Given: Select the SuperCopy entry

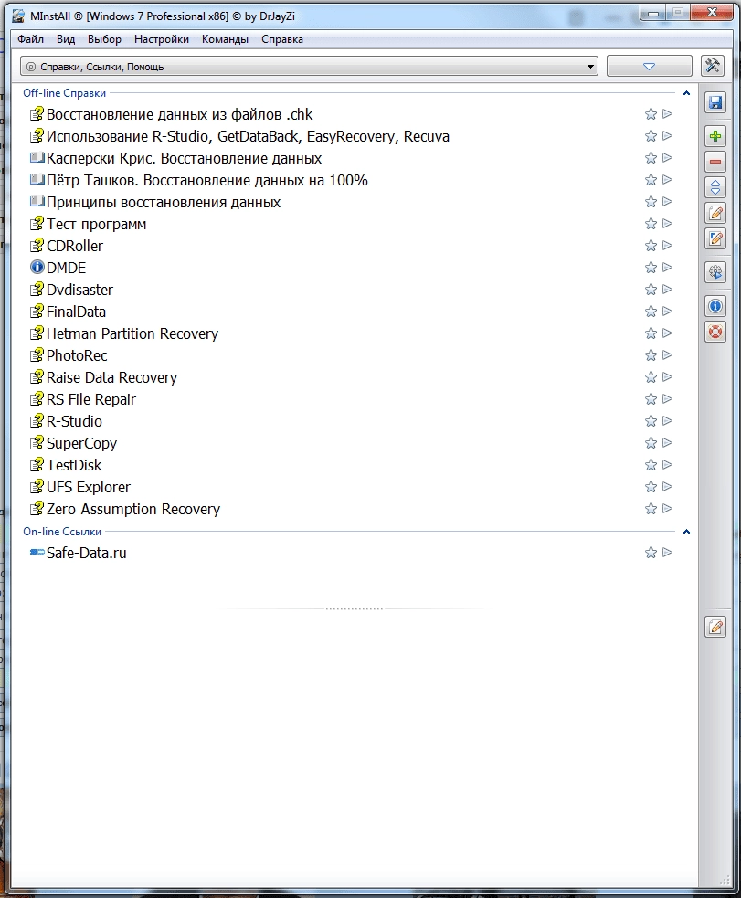Looking at the screenshot, I should point(81,443).
